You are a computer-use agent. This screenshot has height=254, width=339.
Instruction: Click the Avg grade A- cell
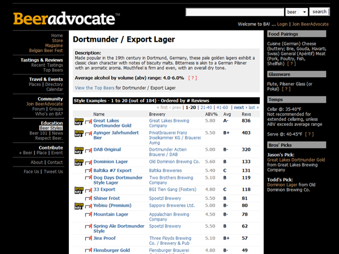pyautogui.click(x=225, y=121)
